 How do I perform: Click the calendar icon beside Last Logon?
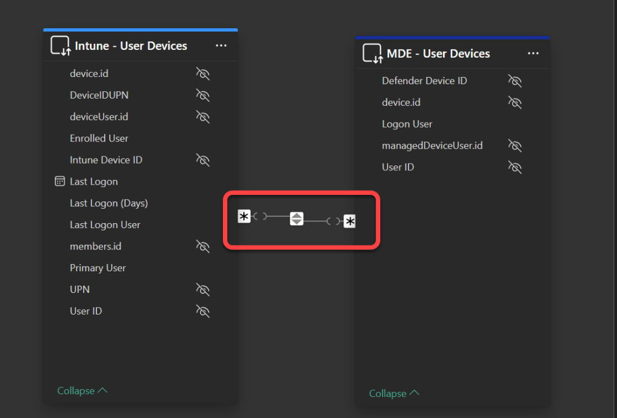[60, 181]
